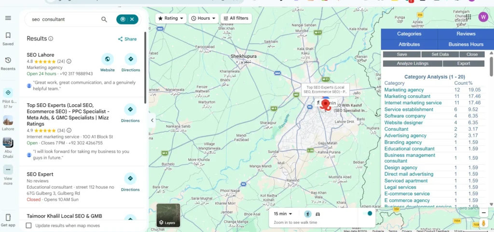494x232 pixels.
Task: Switch to the Categories tab
Action: [x=409, y=34]
